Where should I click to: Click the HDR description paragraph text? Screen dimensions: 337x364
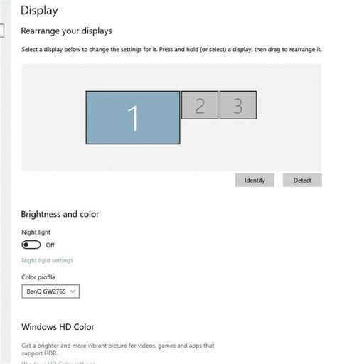coord(118,349)
